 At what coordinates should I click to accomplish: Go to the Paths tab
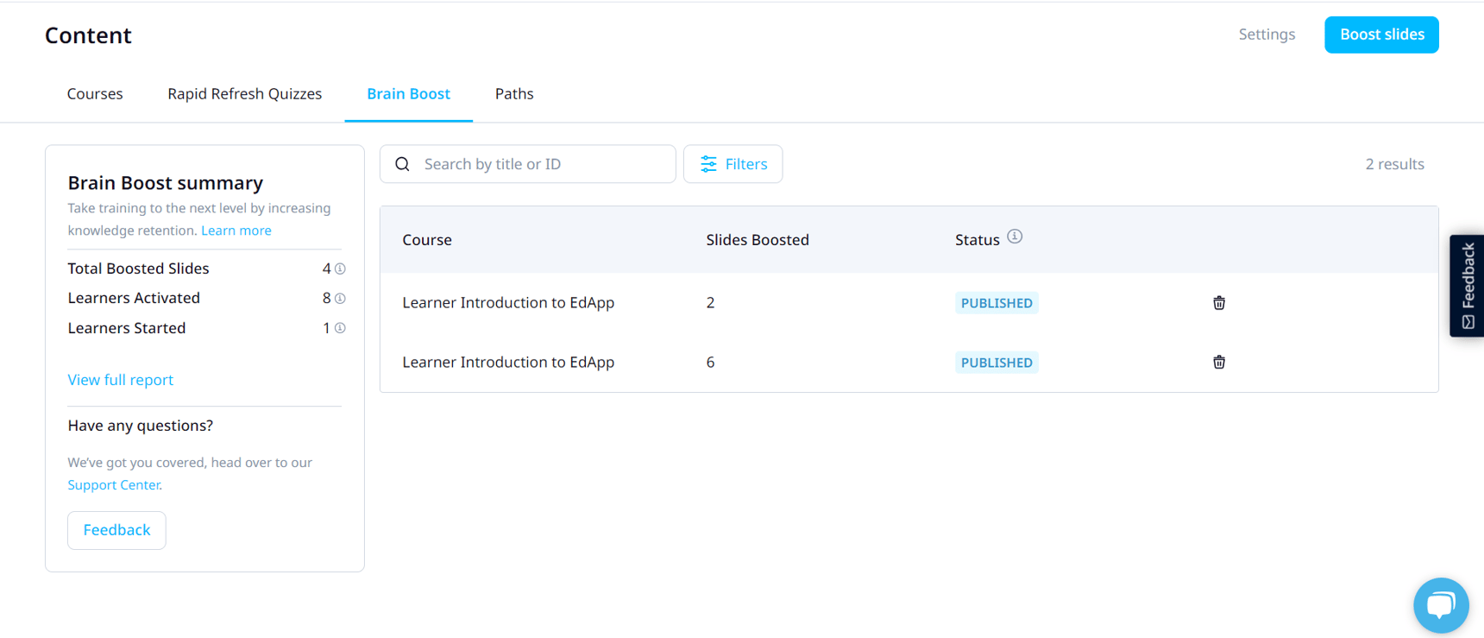point(514,94)
